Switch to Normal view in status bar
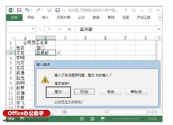 pyautogui.click(x=82, y=119)
